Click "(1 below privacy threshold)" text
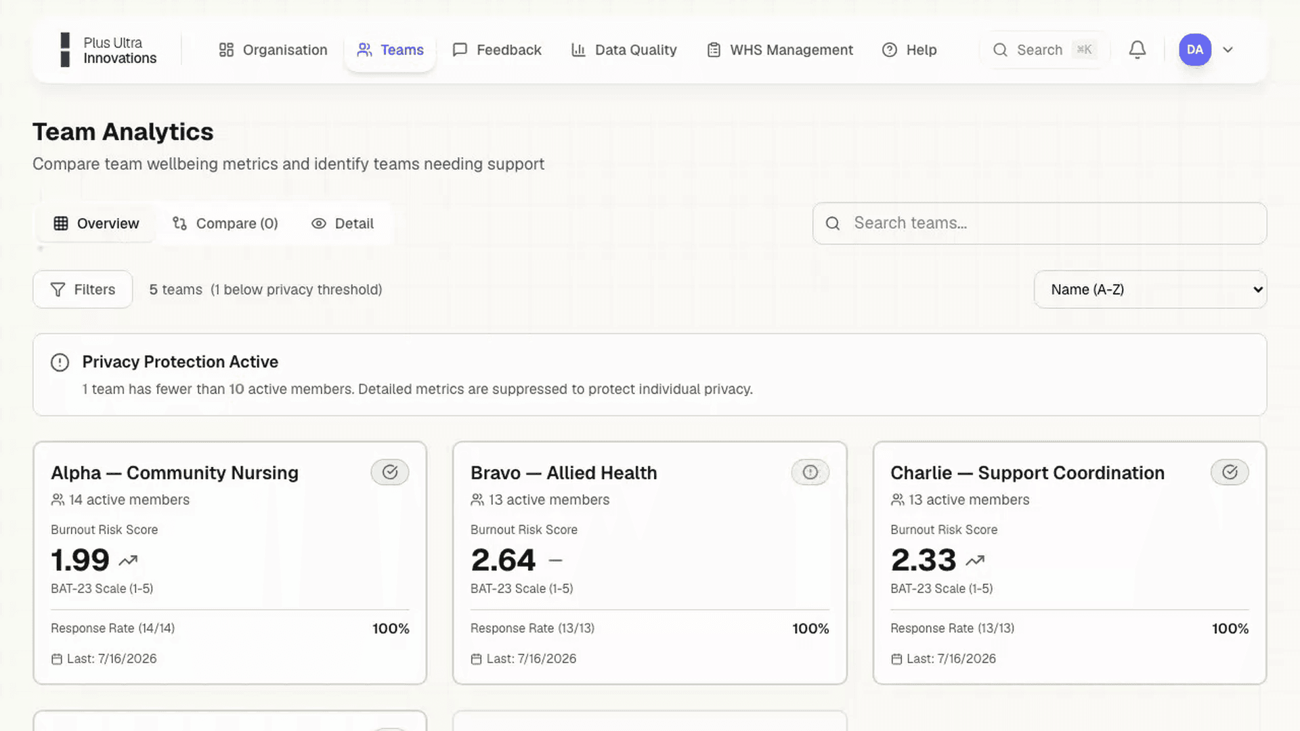Image resolution: width=1300 pixels, height=731 pixels. coord(296,290)
